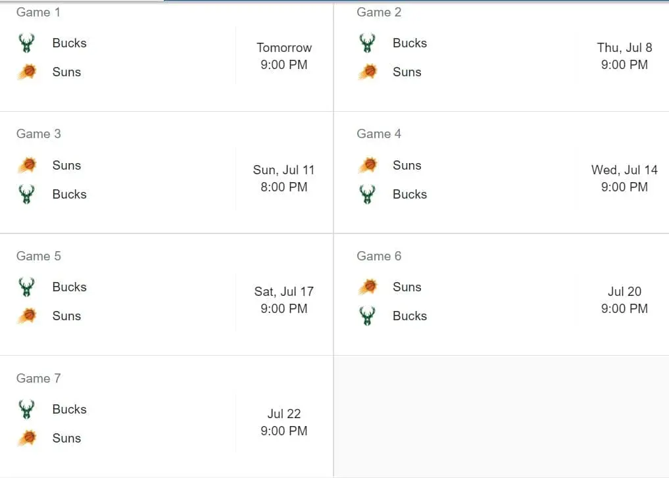Click the Bucks logo in Game 2

367,43
